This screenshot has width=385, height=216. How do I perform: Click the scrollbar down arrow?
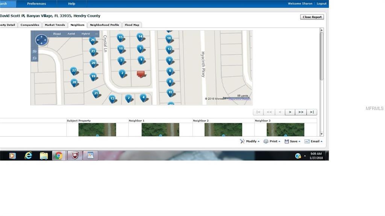coord(322,134)
